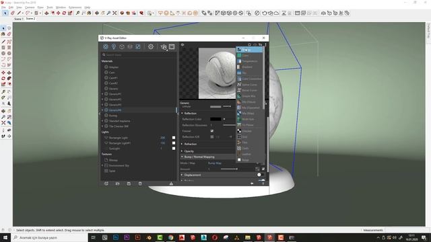The height and width of the screenshot is (242, 431).
Task: Adjust the Bump Amount slider
Action: tap(229, 169)
